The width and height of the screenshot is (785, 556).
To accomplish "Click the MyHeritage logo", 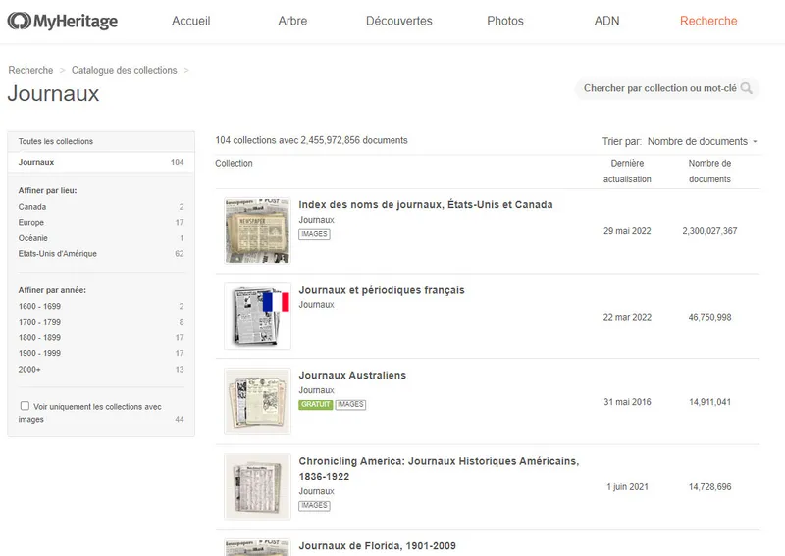I will pos(63,21).
